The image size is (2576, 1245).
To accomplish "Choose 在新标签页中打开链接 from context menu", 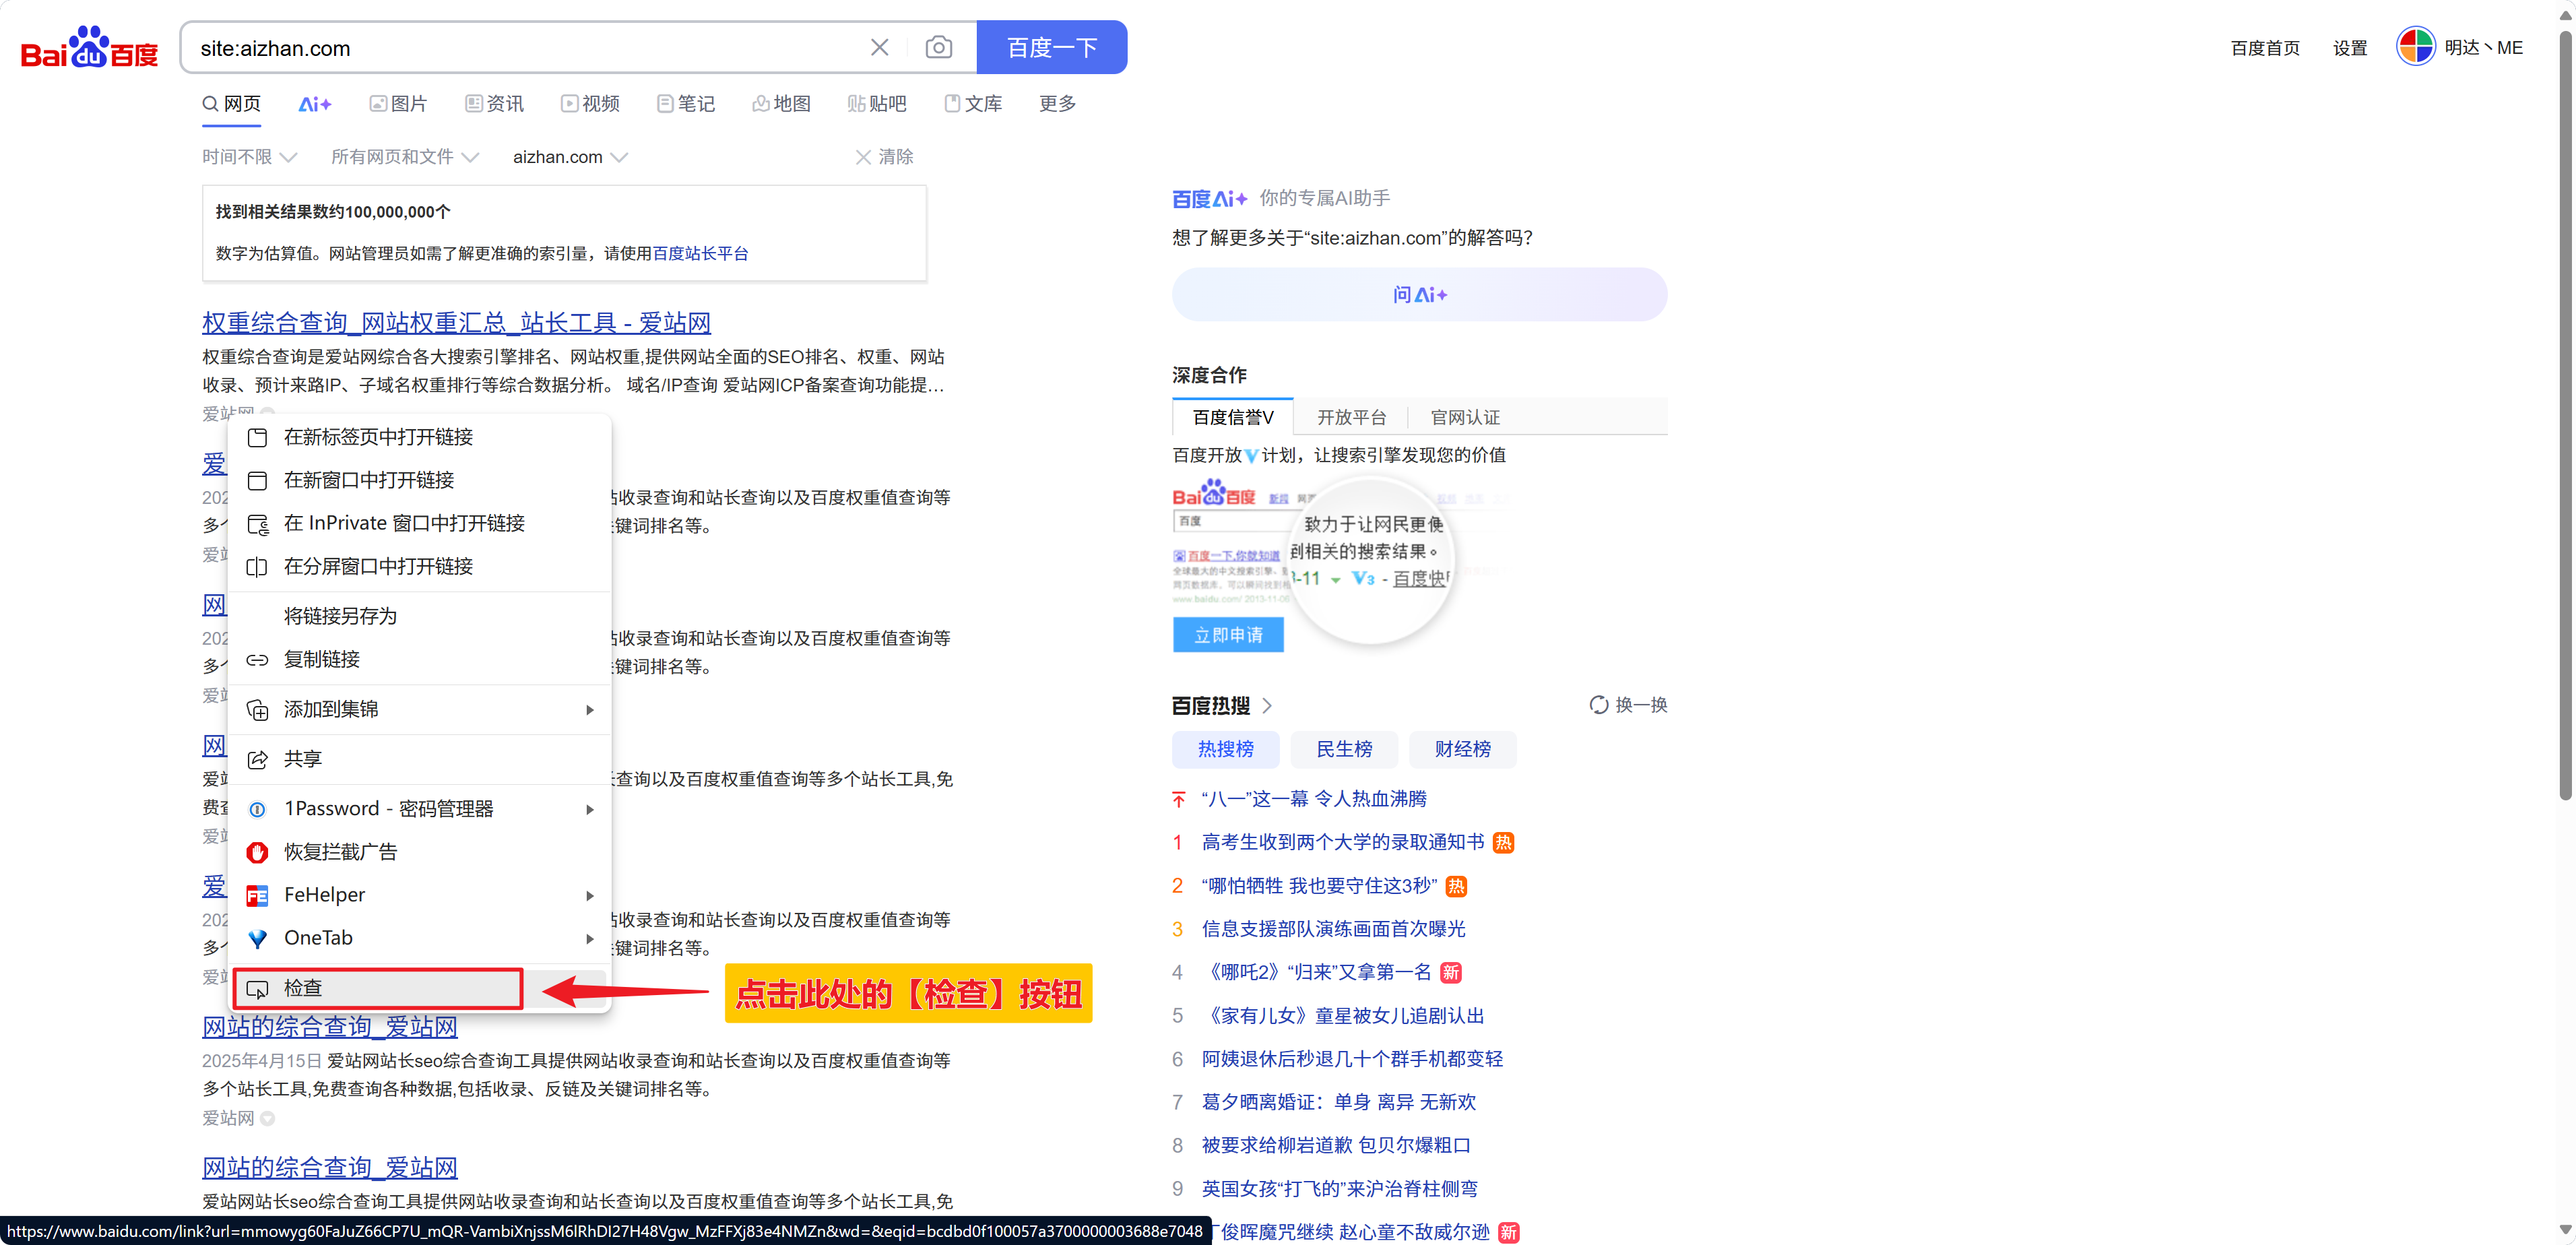I will point(419,437).
